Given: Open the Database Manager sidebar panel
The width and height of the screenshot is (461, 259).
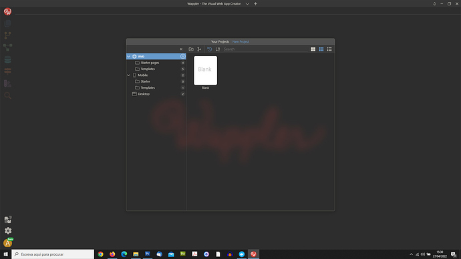Looking at the screenshot, I should (7, 59).
